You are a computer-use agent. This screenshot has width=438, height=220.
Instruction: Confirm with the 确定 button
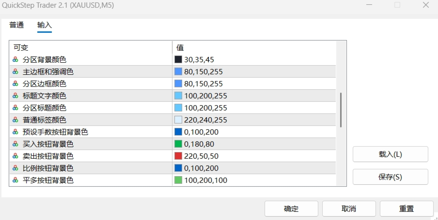coord(291,209)
